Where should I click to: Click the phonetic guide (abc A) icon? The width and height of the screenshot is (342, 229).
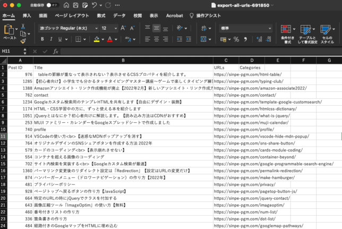[x=128, y=39]
